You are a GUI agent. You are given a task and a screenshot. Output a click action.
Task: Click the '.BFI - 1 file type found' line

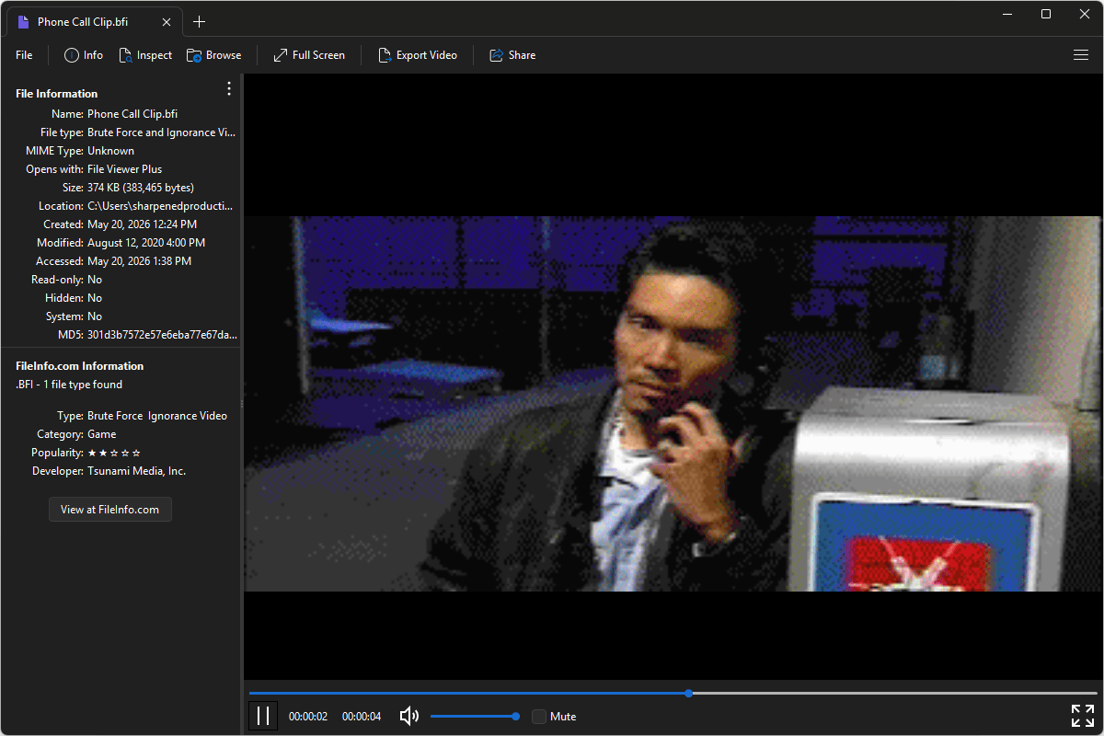coord(69,385)
